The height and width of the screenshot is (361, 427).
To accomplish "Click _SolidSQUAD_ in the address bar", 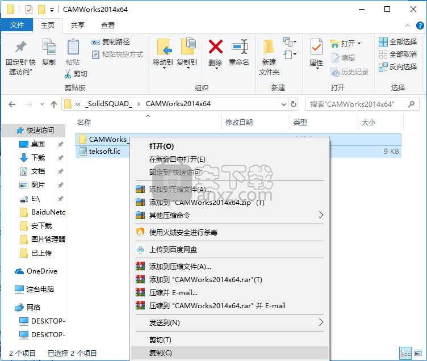I will click(108, 104).
